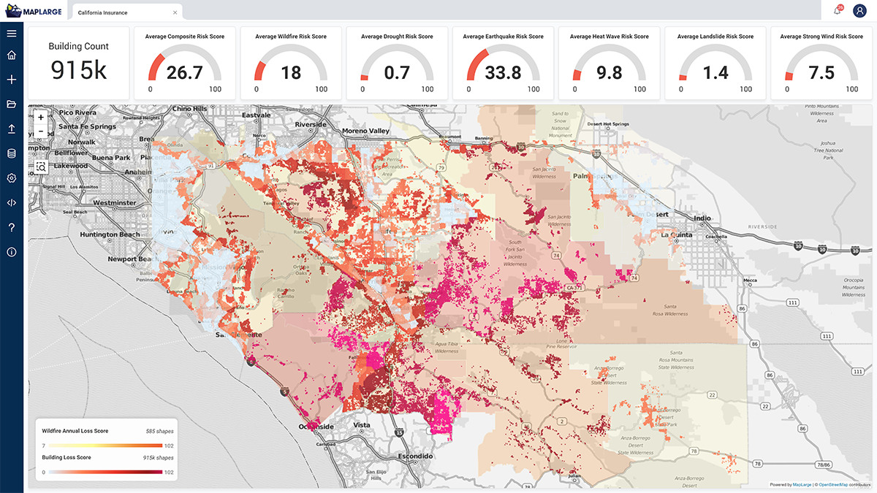Screen dimensions: 877x493
Task: Open the user profile avatar icon
Action: 859,10
